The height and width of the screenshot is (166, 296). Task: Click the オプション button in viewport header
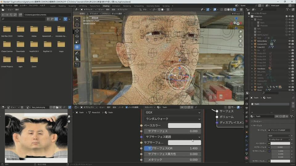point(237,14)
